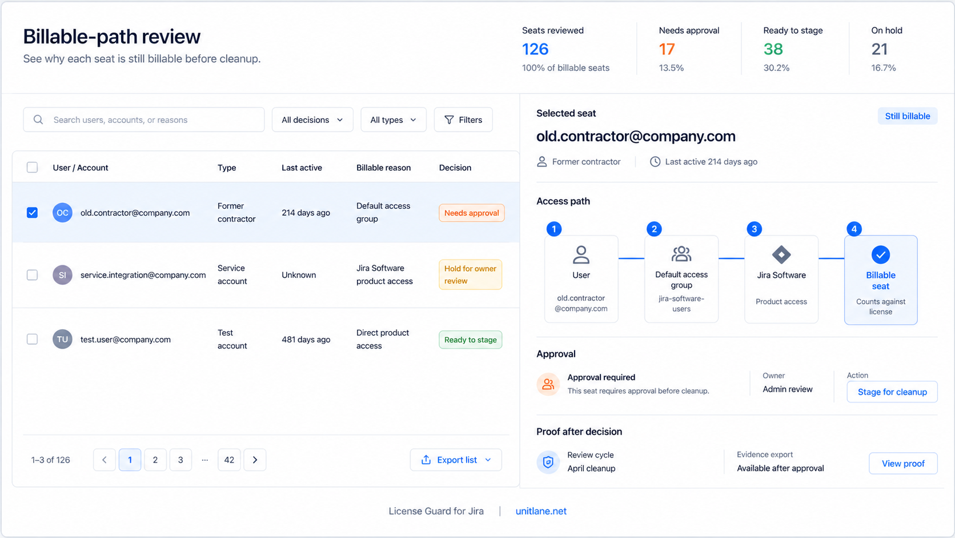Click the Jira Software diamond icon
The width and height of the screenshot is (955, 538).
tap(781, 254)
